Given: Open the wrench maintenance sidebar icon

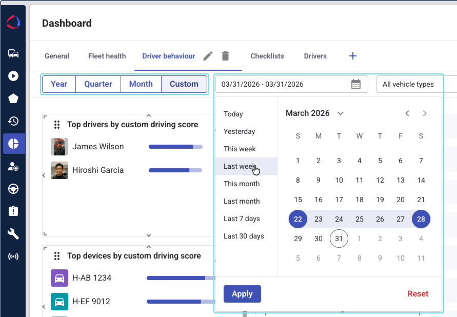Looking at the screenshot, I should [x=13, y=234].
